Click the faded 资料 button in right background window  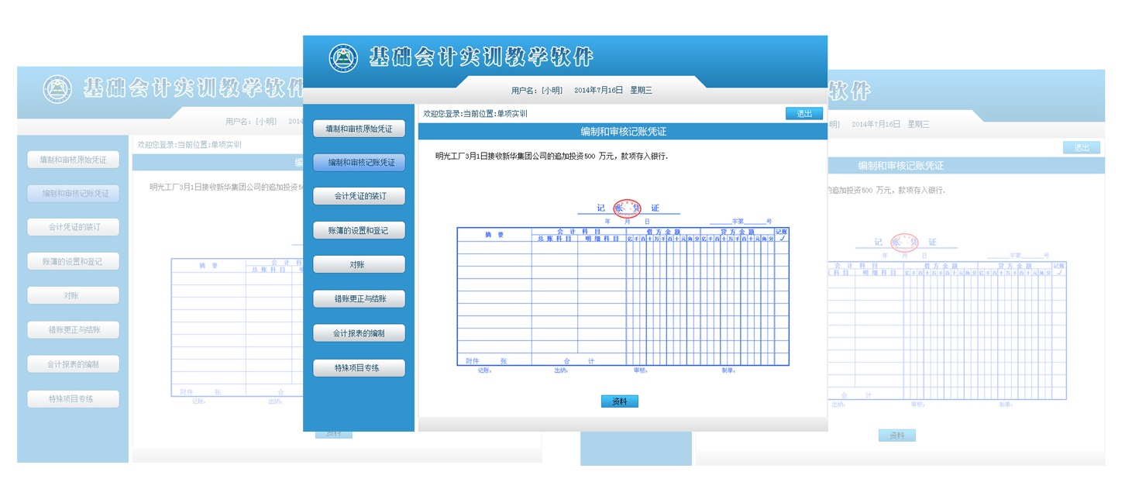(896, 436)
